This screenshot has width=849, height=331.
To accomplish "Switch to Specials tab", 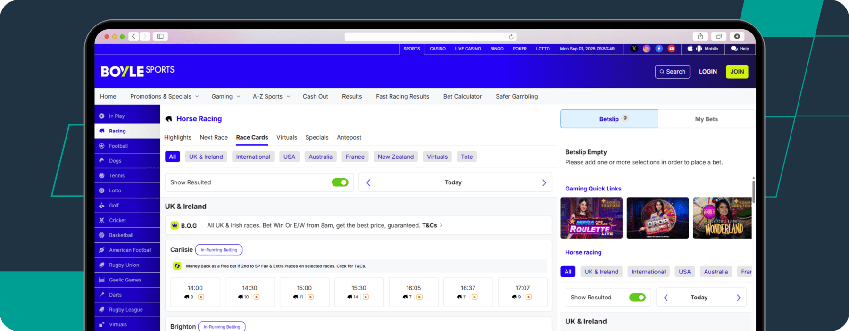I will (x=317, y=137).
